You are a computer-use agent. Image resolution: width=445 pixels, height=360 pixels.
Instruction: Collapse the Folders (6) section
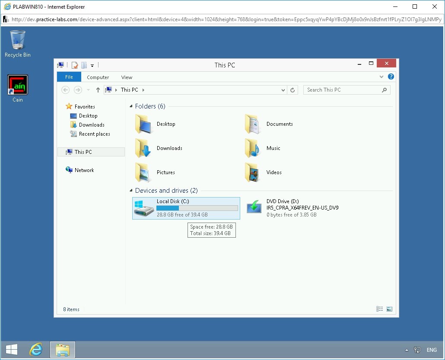click(x=131, y=106)
